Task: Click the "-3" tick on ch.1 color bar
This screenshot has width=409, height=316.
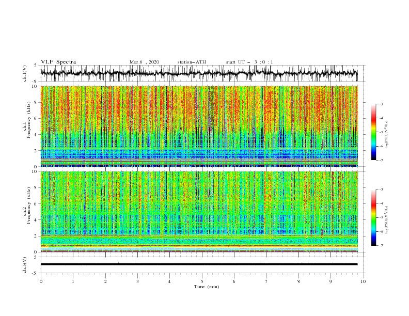Action: (381, 104)
